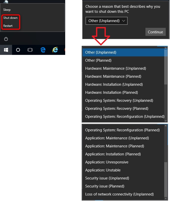Viewport: 170px width, 201px height.
Task: Choose Application: Unresponsive reason
Action: [123, 162]
